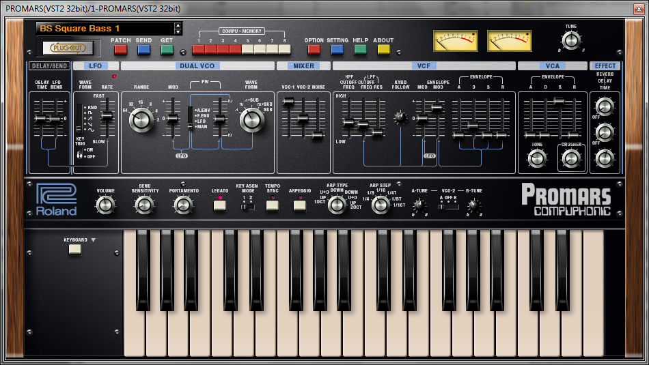Click the VCF RES slider

(377, 132)
